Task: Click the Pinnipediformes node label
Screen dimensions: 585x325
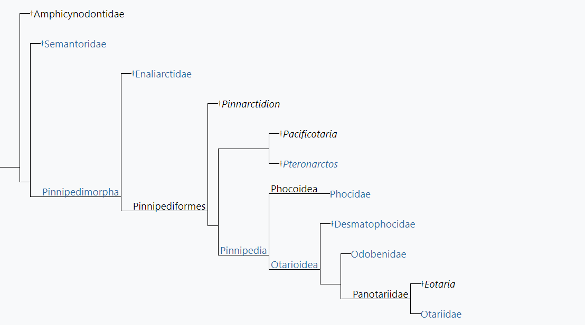Action: 169,206
